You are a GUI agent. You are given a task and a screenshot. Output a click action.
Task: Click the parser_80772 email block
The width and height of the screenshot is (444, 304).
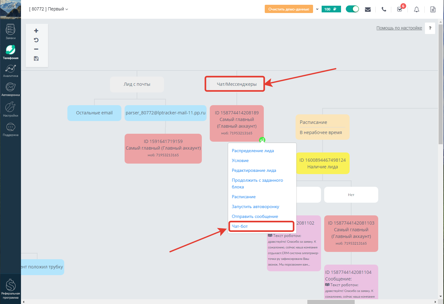pos(166,113)
